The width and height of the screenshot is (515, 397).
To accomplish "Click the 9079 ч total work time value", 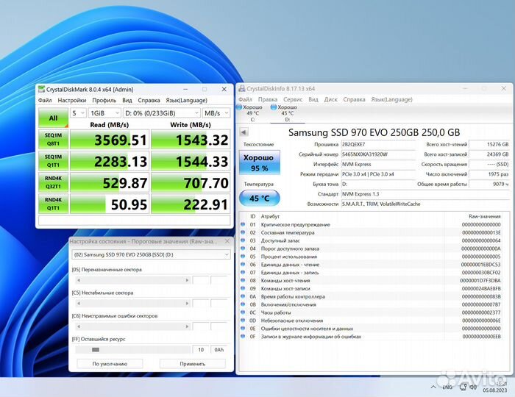I will 489,184.
